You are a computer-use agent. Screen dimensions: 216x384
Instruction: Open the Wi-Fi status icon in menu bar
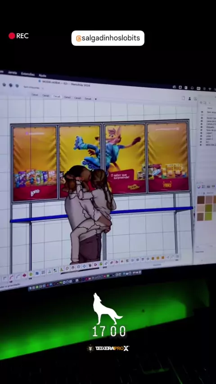pyautogui.click(x=210, y=89)
